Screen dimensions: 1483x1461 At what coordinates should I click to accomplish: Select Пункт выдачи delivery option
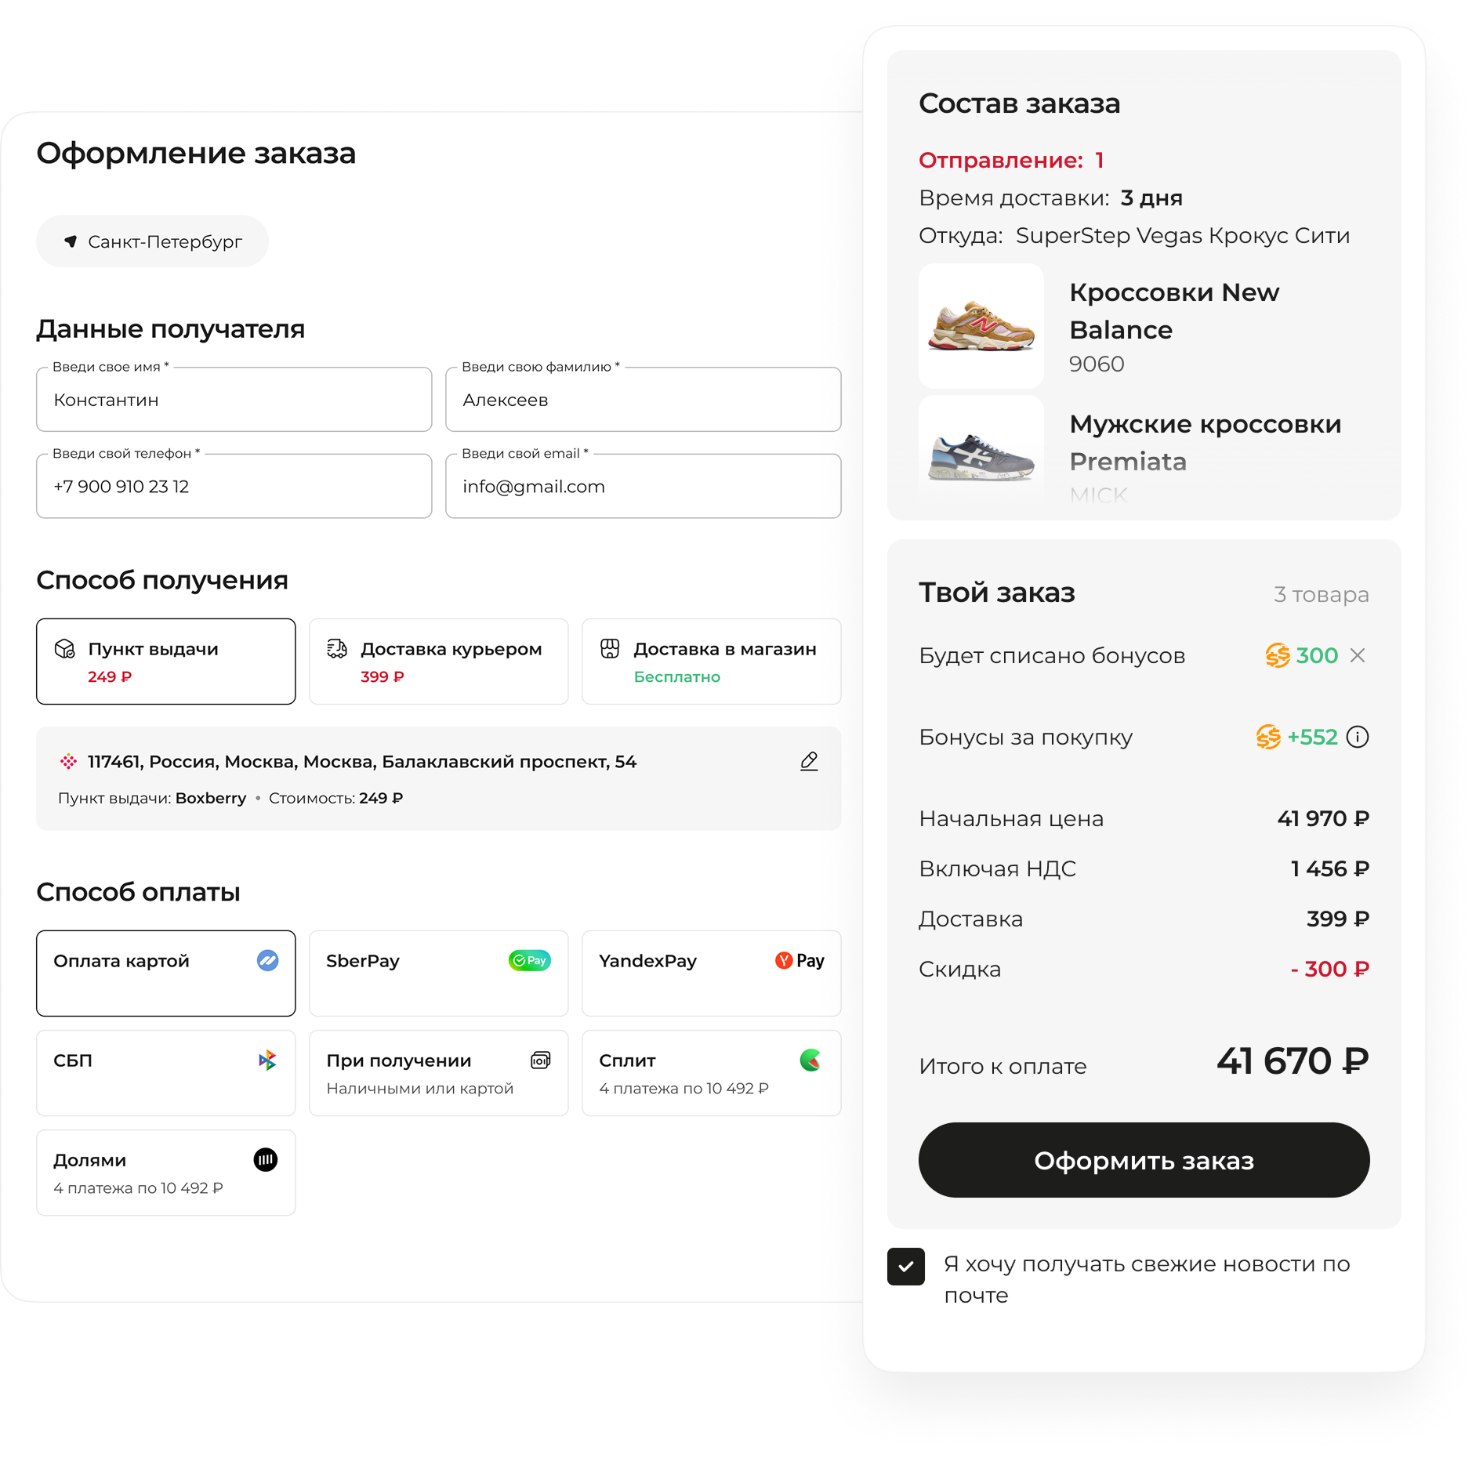point(165,662)
